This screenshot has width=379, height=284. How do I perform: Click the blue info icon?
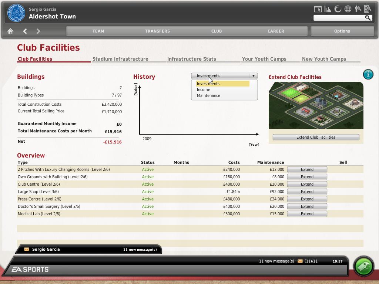pos(368,74)
